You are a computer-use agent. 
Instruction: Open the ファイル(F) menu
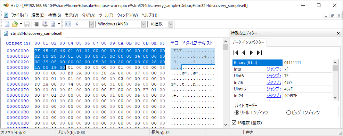coord(19,15)
